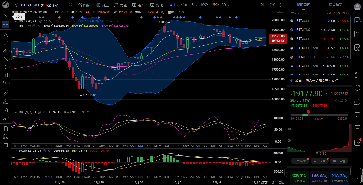The width and height of the screenshot is (363, 185).
Task: Switch to 我的自选 tab
Action: tap(303, 5)
